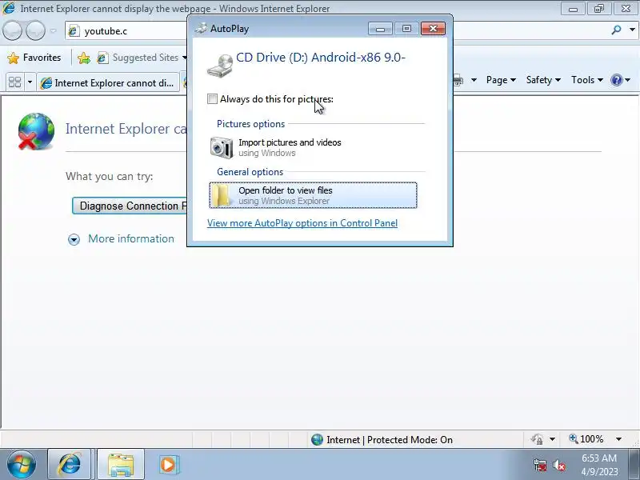
Task: Expand More information arrow icon
Action: pos(74,239)
